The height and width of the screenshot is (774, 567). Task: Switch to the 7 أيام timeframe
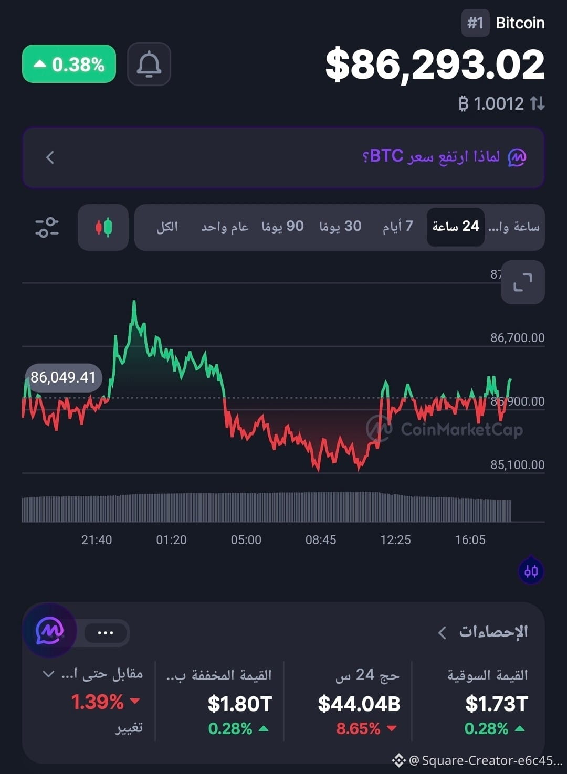click(397, 227)
